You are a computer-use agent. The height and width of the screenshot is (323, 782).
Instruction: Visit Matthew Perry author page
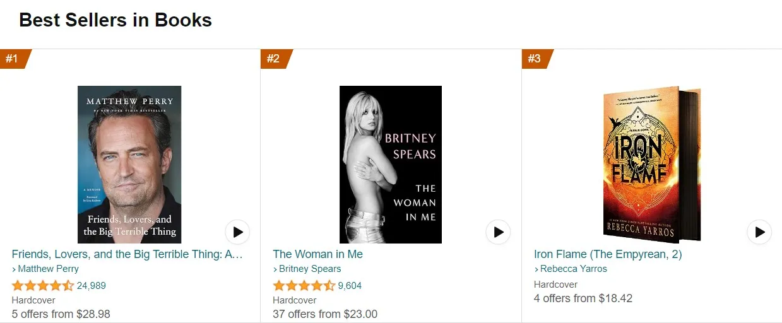pos(48,269)
